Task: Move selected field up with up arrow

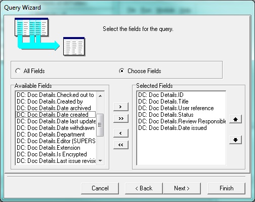Action: point(235,119)
